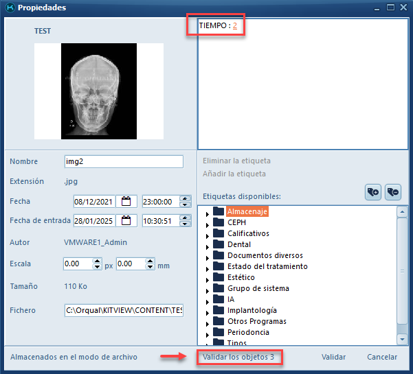Click the Escala px value field
This screenshot has height=374, width=413.
tap(78, 264)
